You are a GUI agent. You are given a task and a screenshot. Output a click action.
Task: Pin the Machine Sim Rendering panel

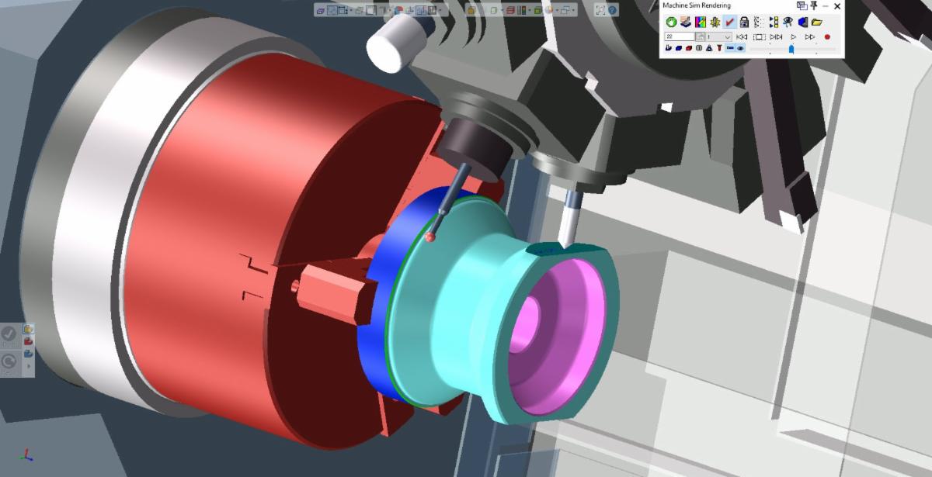pyautogui.click(x=813, y=6)
